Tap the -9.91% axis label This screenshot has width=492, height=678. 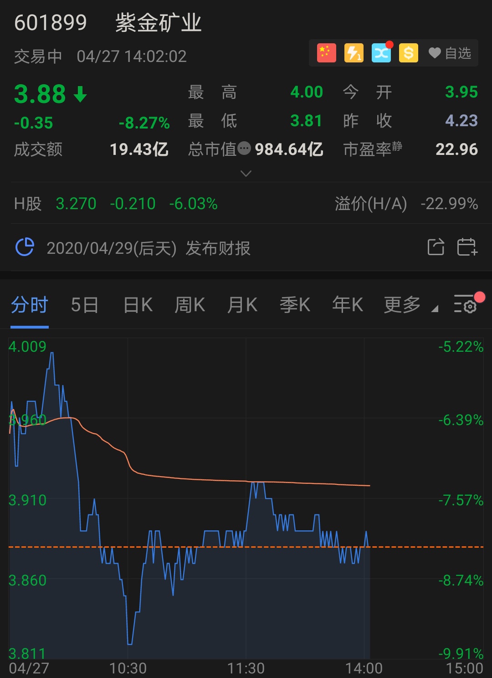[x=461, y=654]
